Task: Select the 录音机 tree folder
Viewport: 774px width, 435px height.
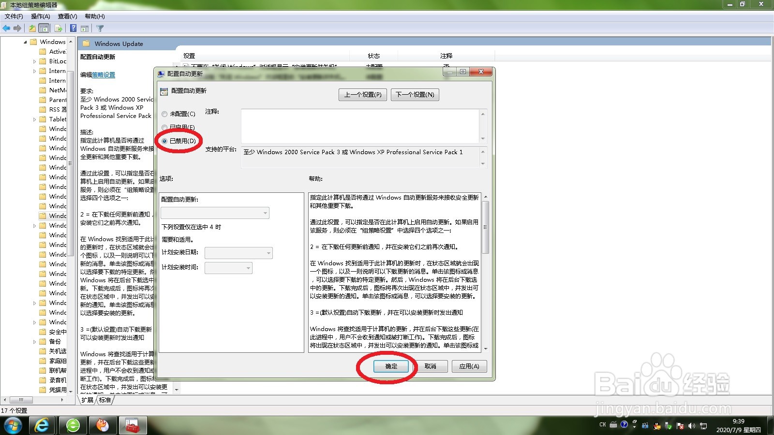Action: point(53,380)
